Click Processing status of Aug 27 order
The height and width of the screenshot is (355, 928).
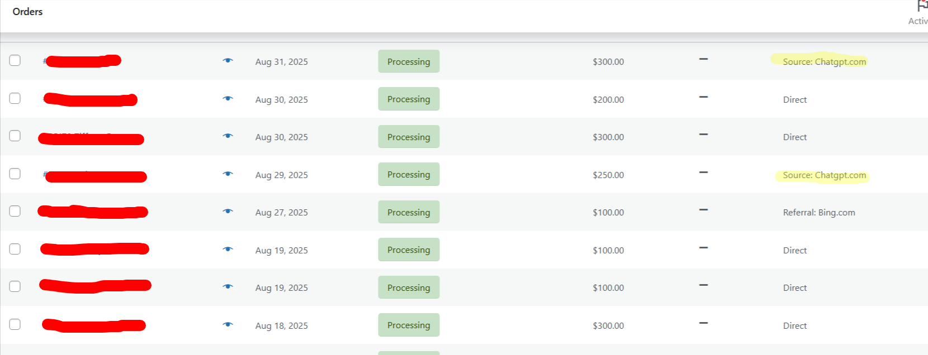pyautogui.click(x=409, y=212)
